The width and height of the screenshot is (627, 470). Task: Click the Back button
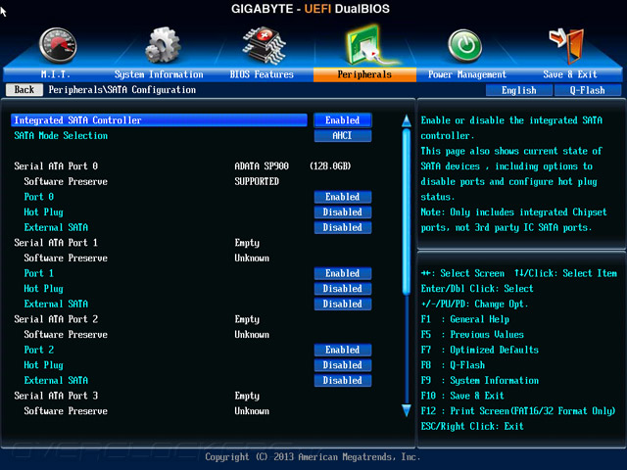click(24, 89)
